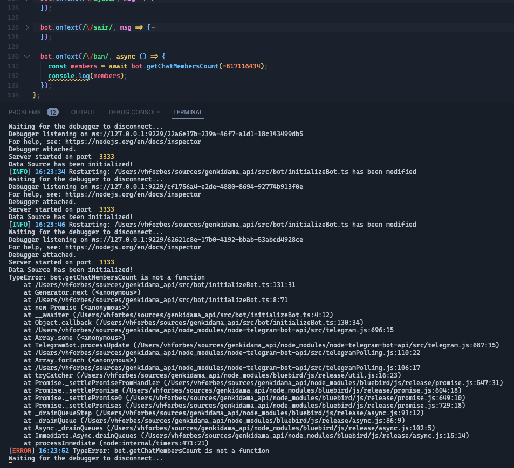Viewport: 514px width, 468px height.
Task: Click getChatMembersCount in the editor code
Action: pyautogui.click(x=182, y=66)
